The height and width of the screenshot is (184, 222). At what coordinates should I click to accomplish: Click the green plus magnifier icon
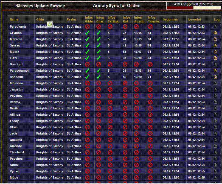pos(50,24)
